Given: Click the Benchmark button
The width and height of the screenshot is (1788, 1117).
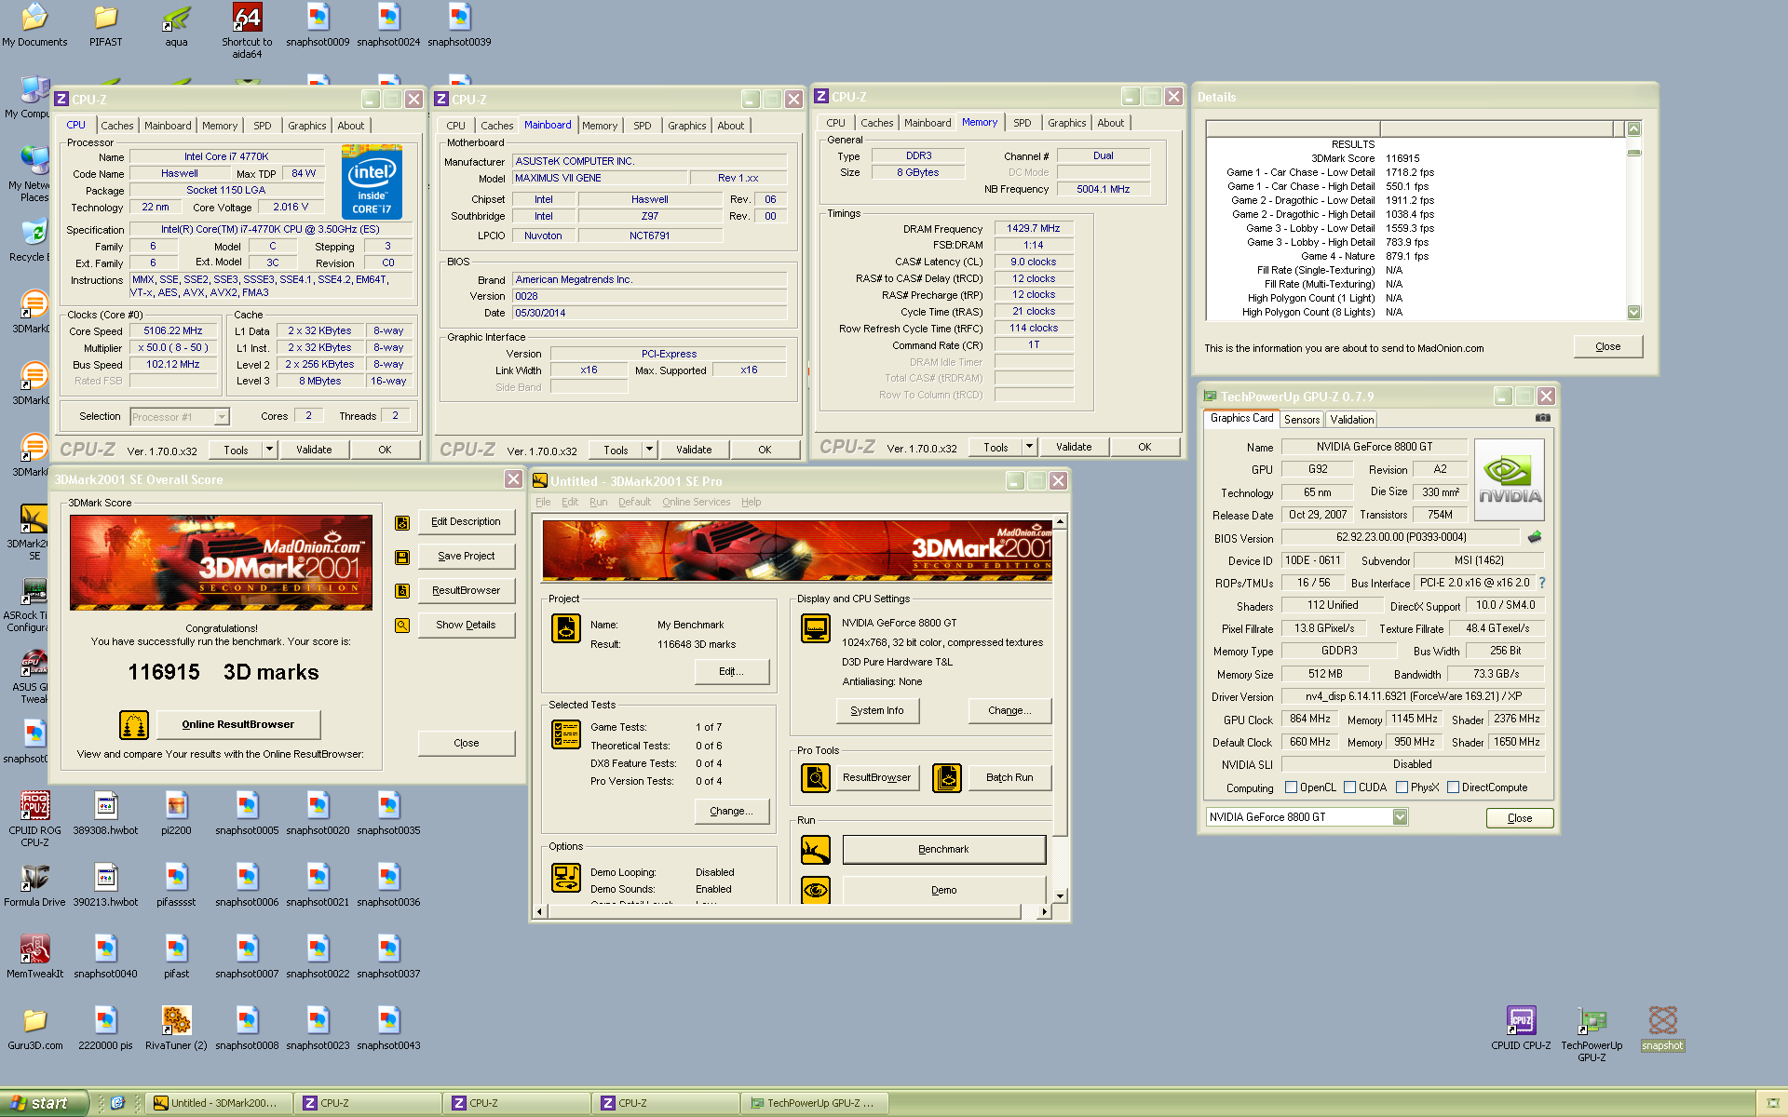Looking at the screenshot, I should (x=943, y=849).
